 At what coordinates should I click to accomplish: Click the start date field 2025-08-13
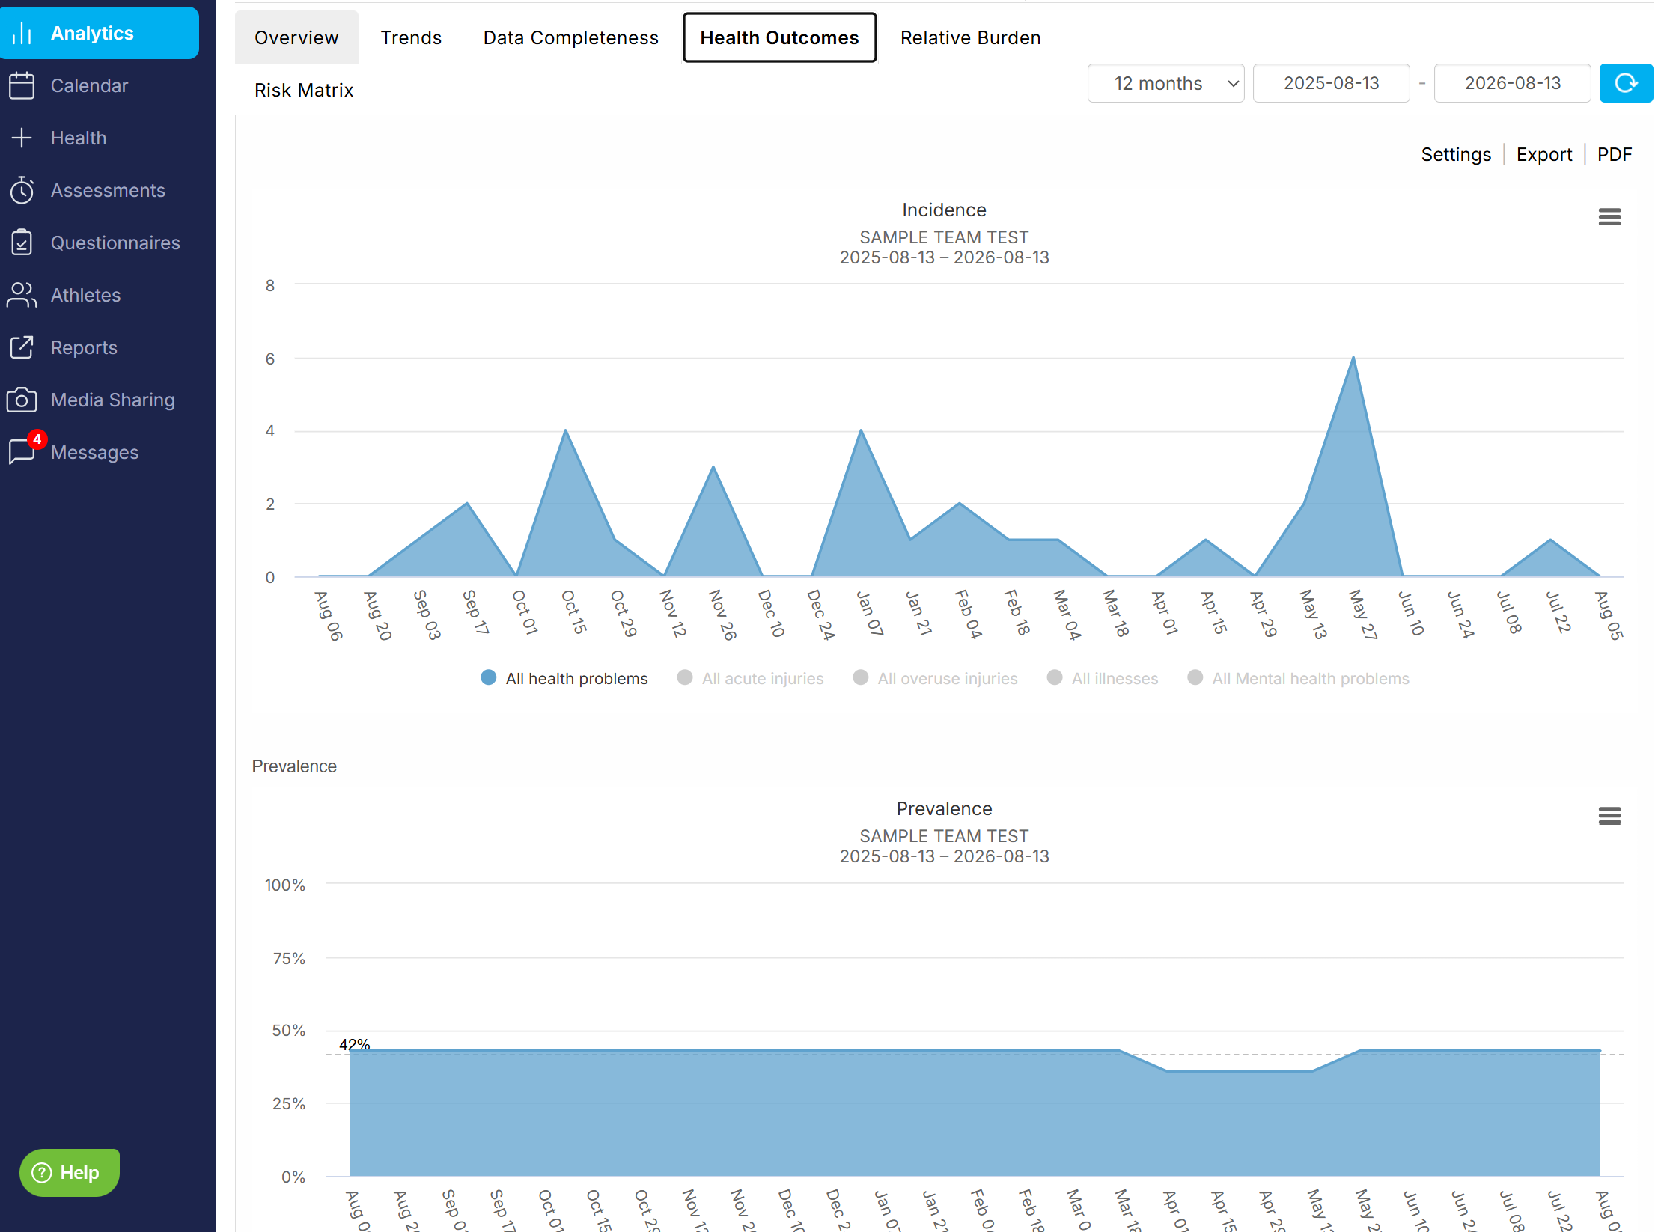pyautogui.click(x=1331, y=83)
